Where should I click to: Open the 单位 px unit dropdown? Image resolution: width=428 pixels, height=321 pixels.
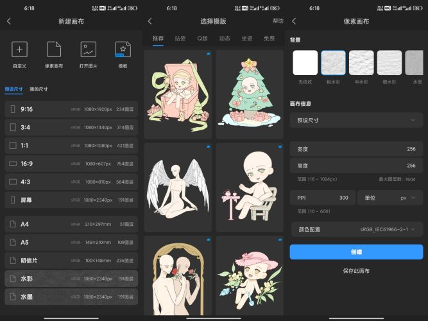click(391, 198)
